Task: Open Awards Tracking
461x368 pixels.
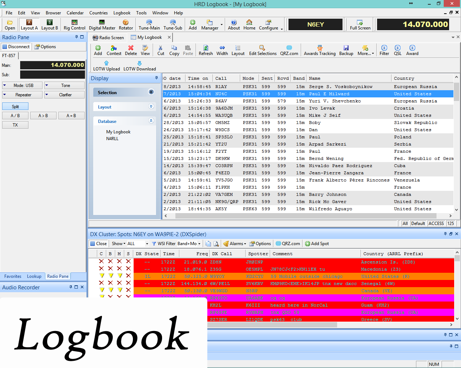Action: click(x=320, y=50)
